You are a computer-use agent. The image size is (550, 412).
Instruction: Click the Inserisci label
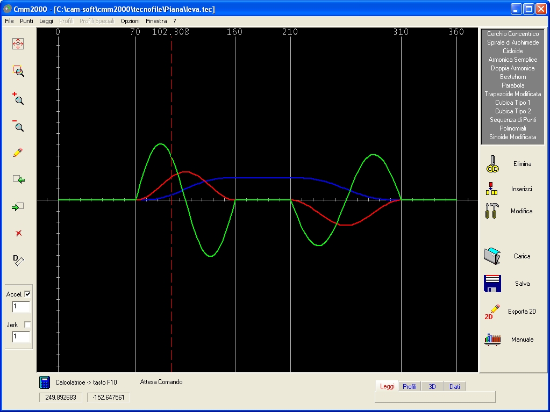tap(522, 189)
